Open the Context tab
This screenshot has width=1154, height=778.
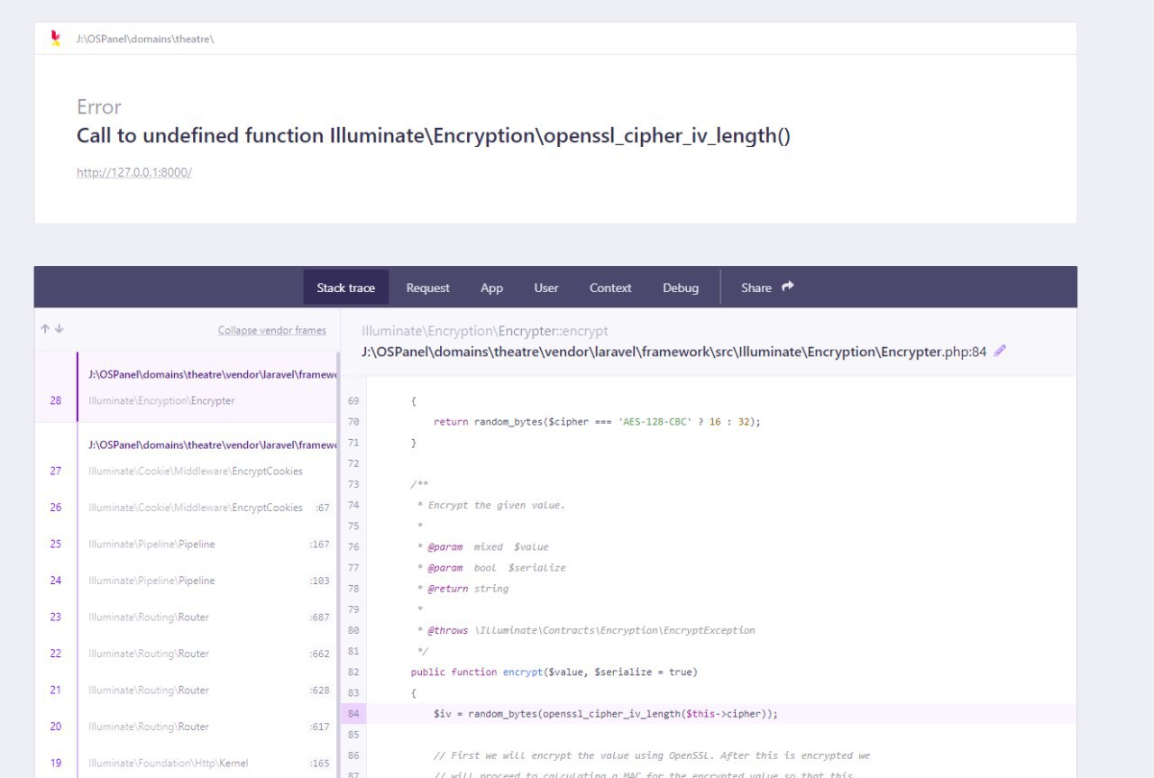(610, 288)
